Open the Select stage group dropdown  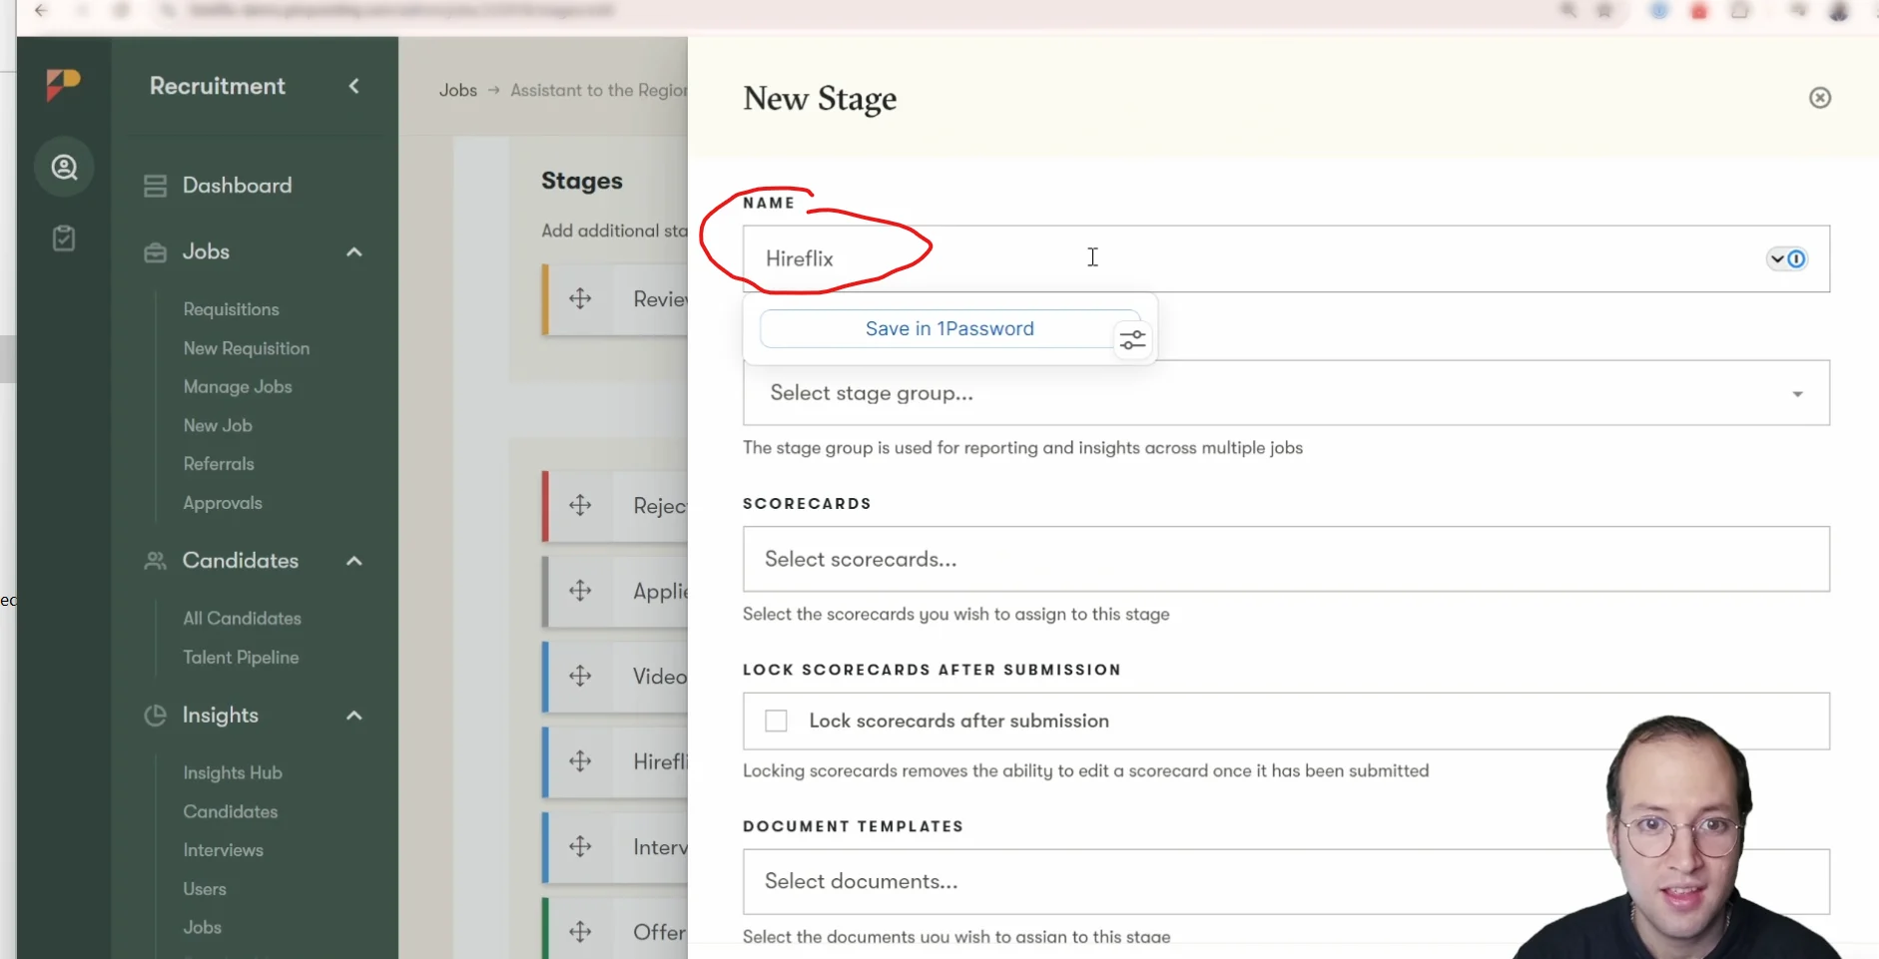(x=1286, y=393)
